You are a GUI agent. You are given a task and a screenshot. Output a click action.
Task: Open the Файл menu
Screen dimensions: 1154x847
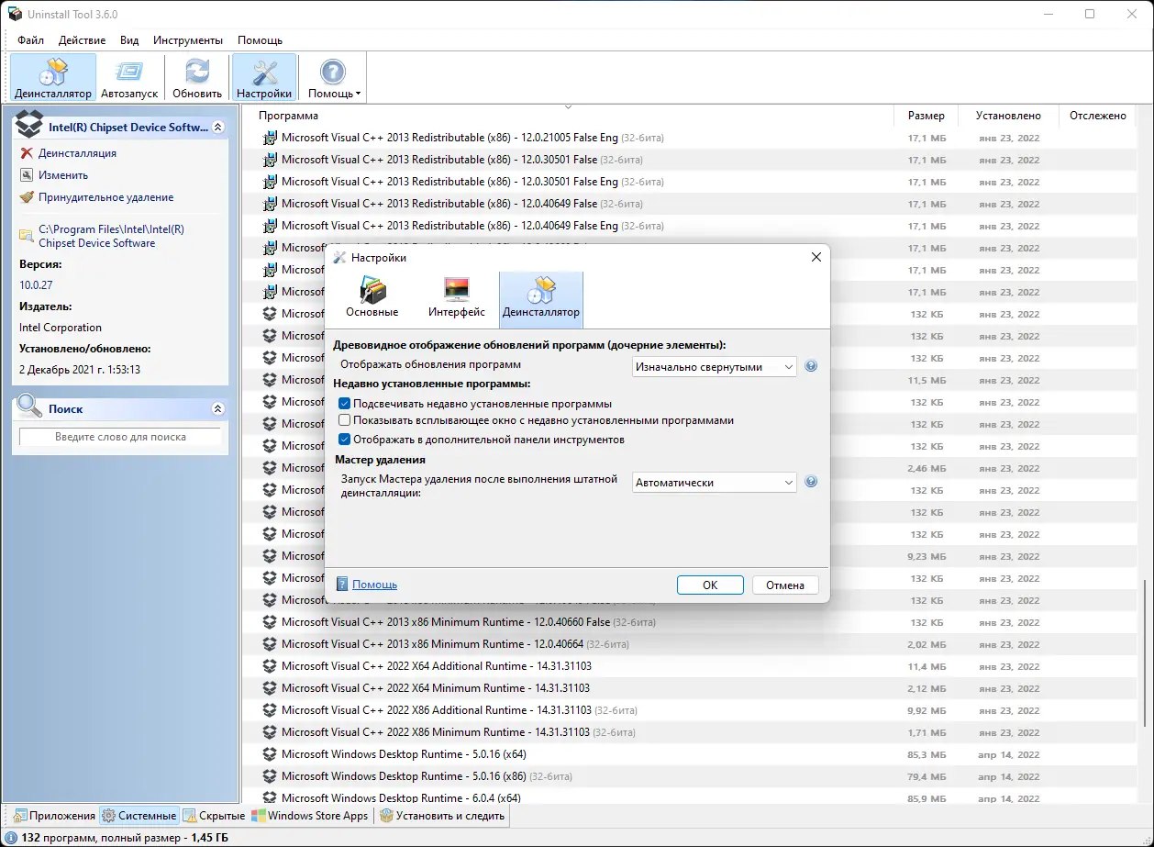pyautogui.click(x=30, y=40)
